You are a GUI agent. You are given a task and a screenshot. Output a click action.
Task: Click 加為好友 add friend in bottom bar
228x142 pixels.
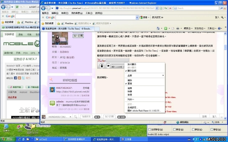86,117
